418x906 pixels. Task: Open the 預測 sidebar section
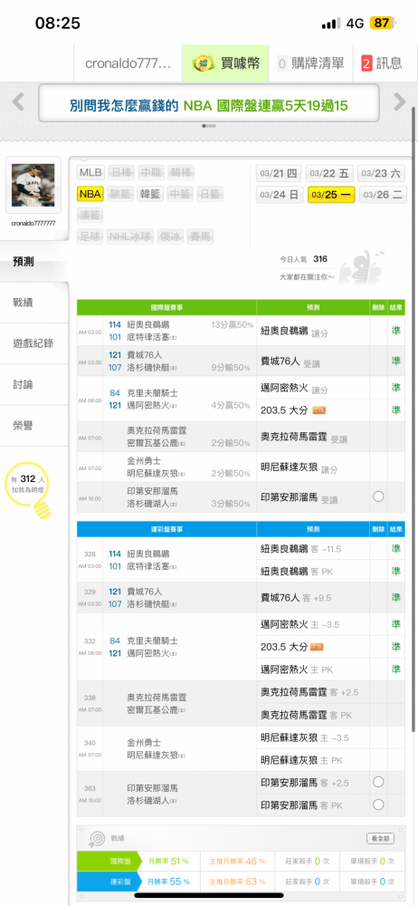point(34,262)
